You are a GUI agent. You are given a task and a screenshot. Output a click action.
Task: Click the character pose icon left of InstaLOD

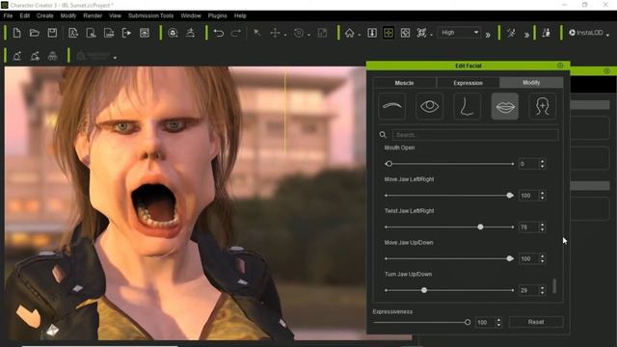[x=547, y=33]
